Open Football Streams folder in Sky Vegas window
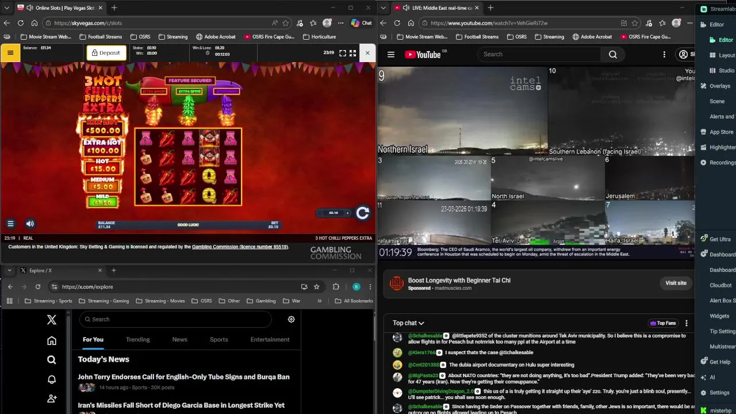Image resolution: width=736 pixels, height=414 pixels. click(101, 37)
